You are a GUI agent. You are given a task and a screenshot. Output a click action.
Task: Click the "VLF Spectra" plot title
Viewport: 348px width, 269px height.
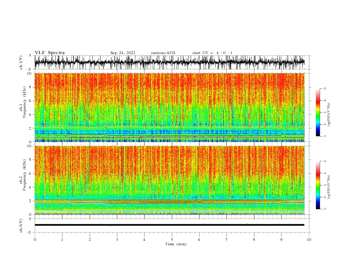(50, 53)
